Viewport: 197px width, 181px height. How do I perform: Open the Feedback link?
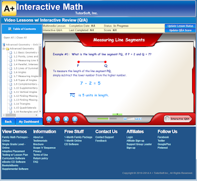[x=101, y=141]
